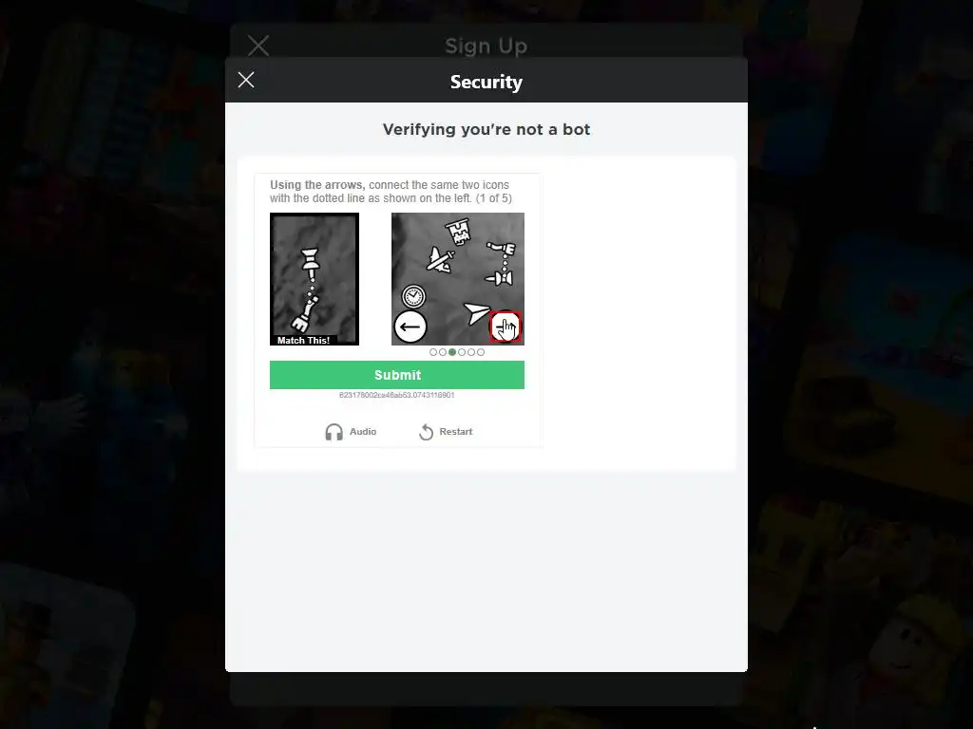This screenshot has height=729, width=973.
Task: Click the circular Restart arrow icon
Action: (426, 432)
